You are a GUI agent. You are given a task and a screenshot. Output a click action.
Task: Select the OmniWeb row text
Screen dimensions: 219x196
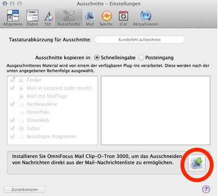pyautogui.click(x=38, y=120)
